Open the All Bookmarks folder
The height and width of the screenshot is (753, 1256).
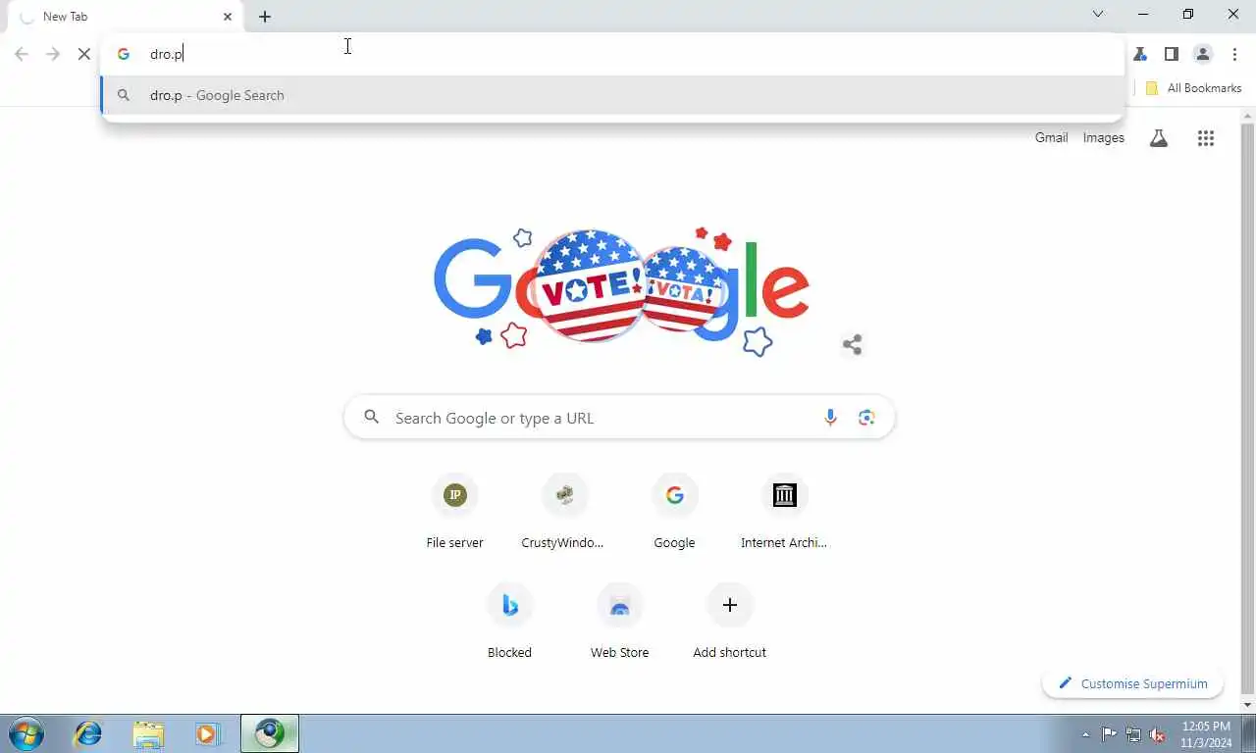(x=1193, y=88)
